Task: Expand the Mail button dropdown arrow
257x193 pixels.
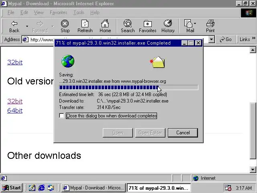Action: point(195,24)
